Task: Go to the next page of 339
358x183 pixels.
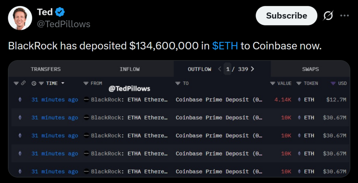Action: click(x=252, y=69)
